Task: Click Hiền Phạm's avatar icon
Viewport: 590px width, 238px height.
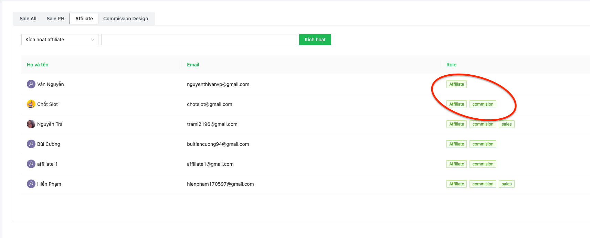Action: (x=31, y=184)
